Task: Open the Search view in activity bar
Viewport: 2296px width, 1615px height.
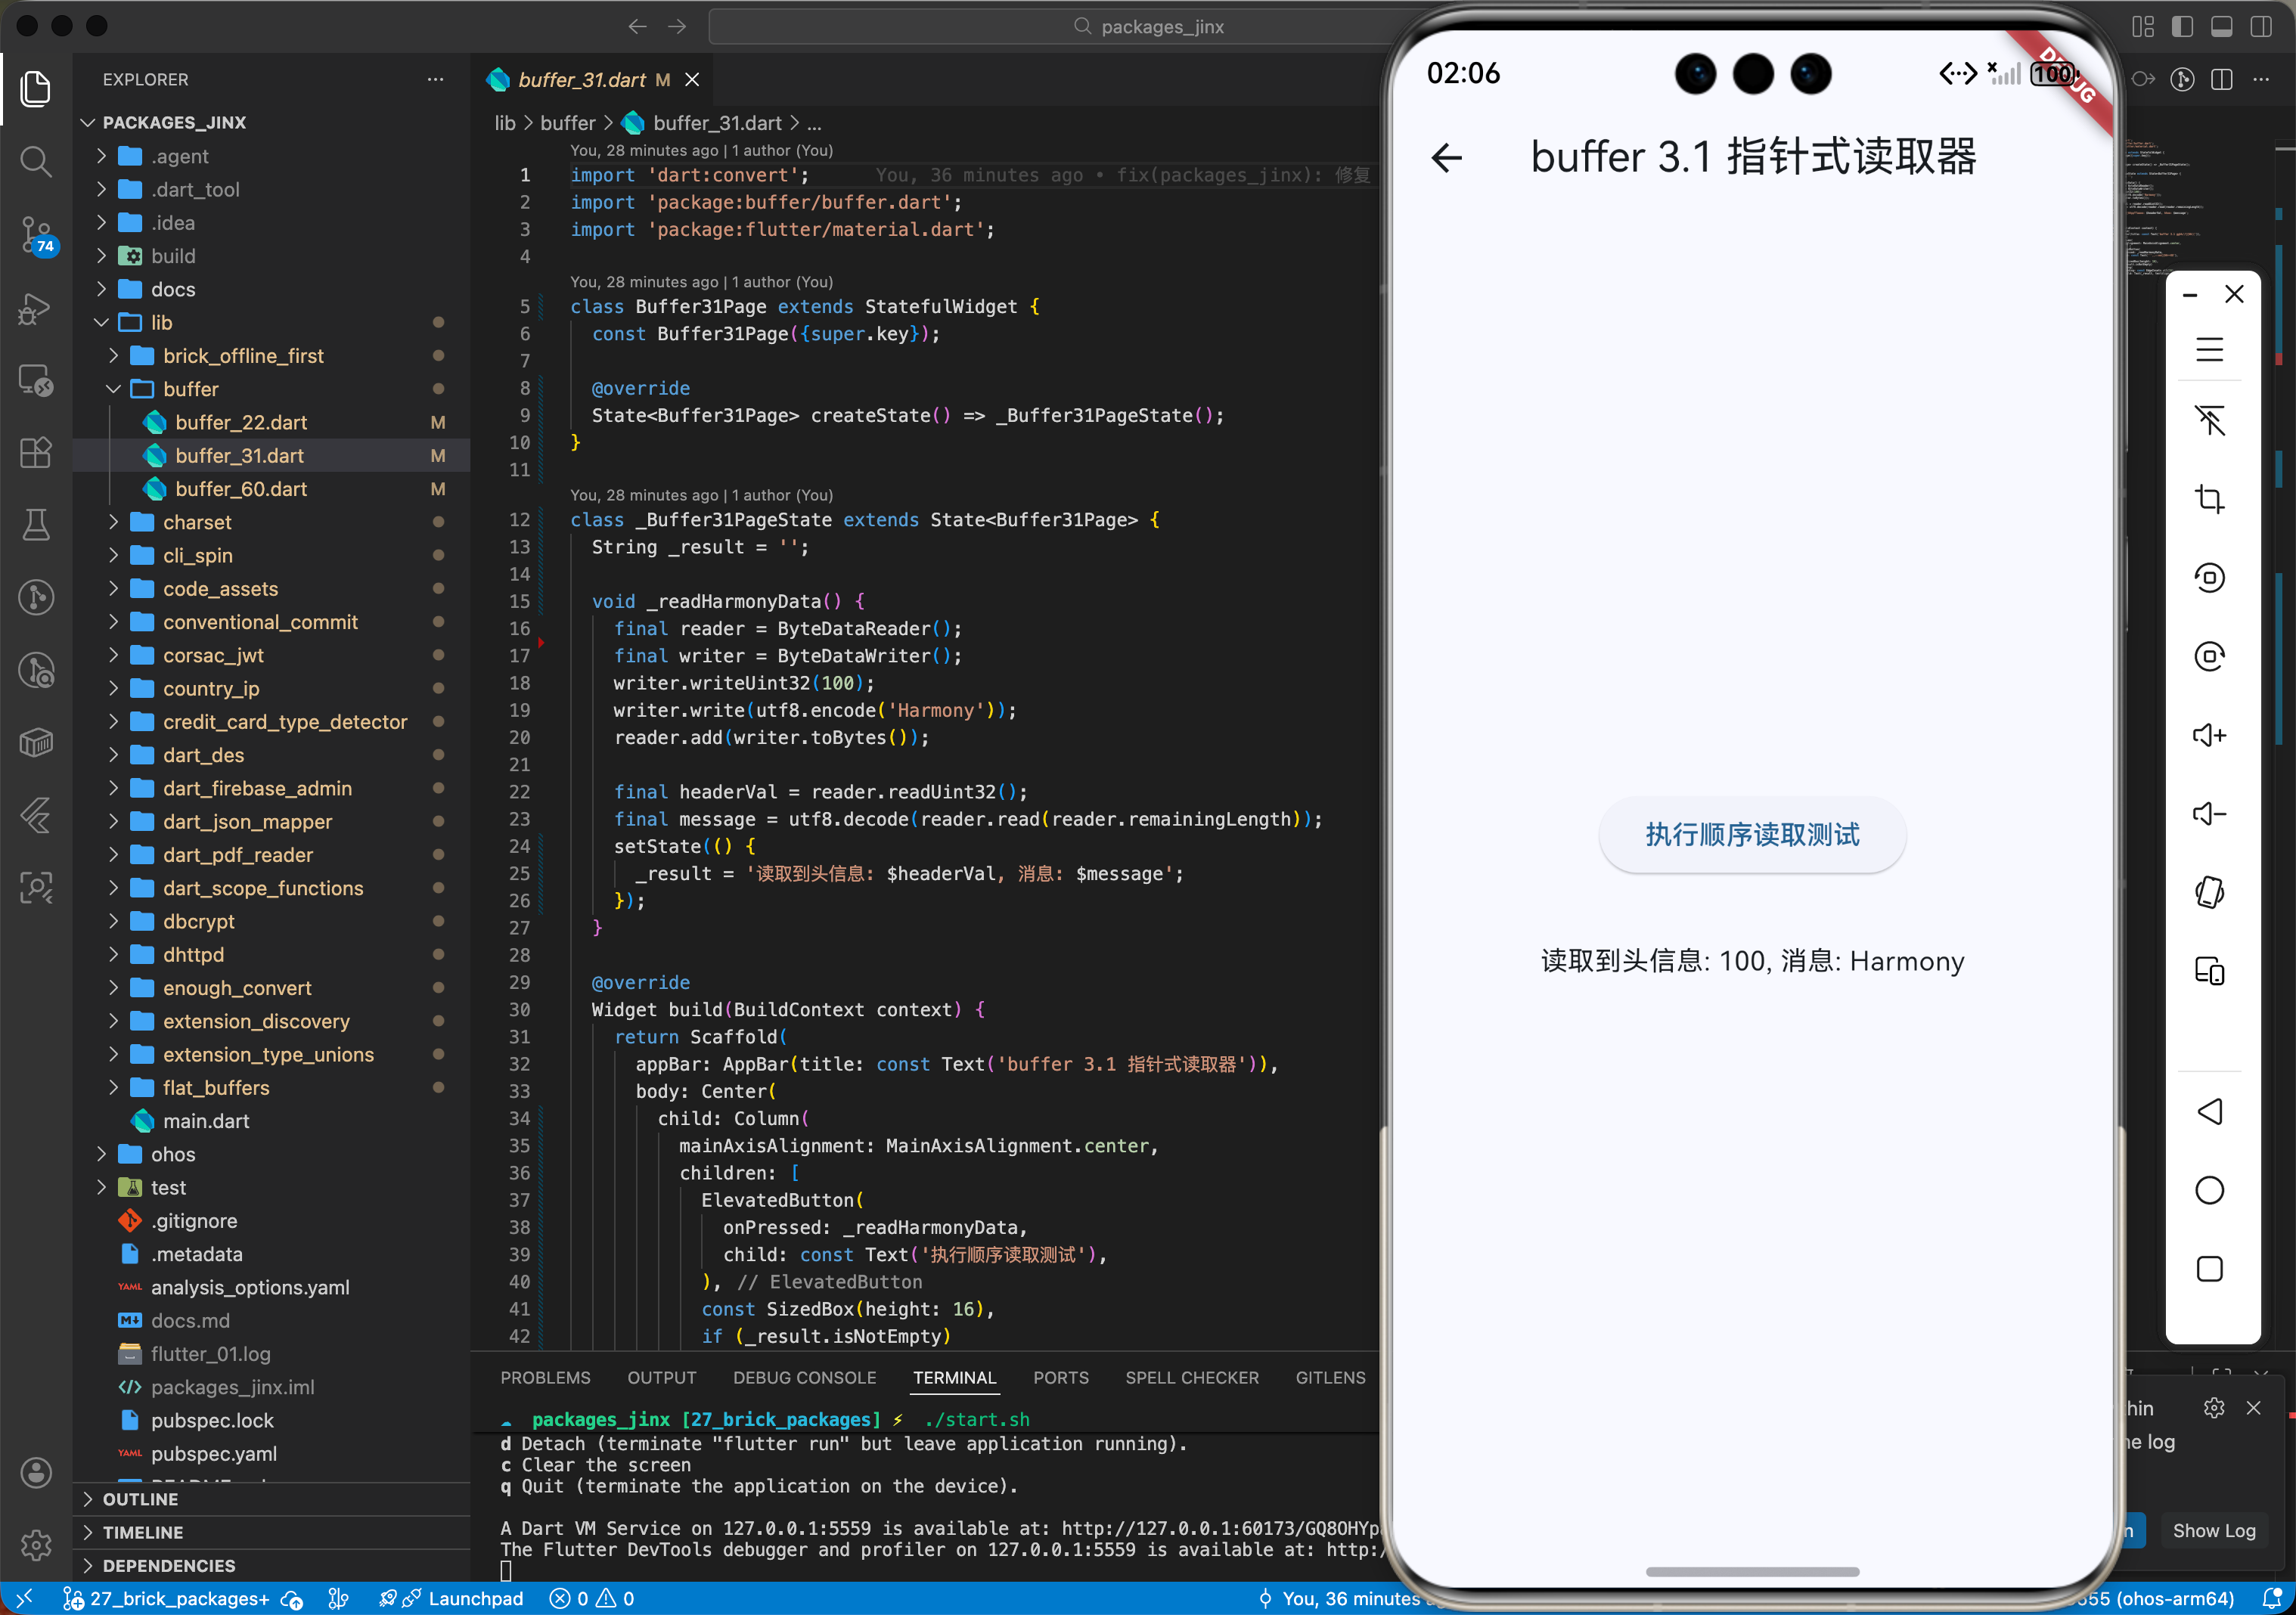Action: point(36,161)
